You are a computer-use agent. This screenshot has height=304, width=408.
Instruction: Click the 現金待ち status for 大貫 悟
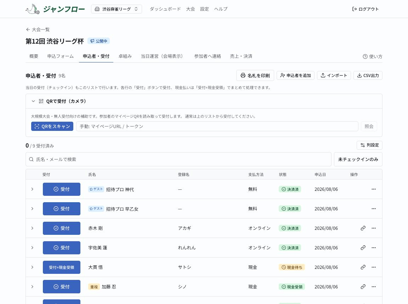pyautogui.click(x=292, y=267)
